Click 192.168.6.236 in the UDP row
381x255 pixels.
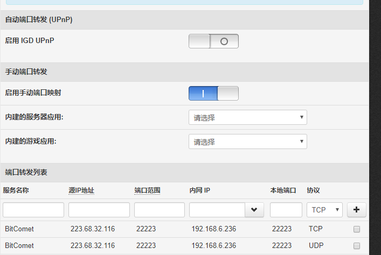213,246
